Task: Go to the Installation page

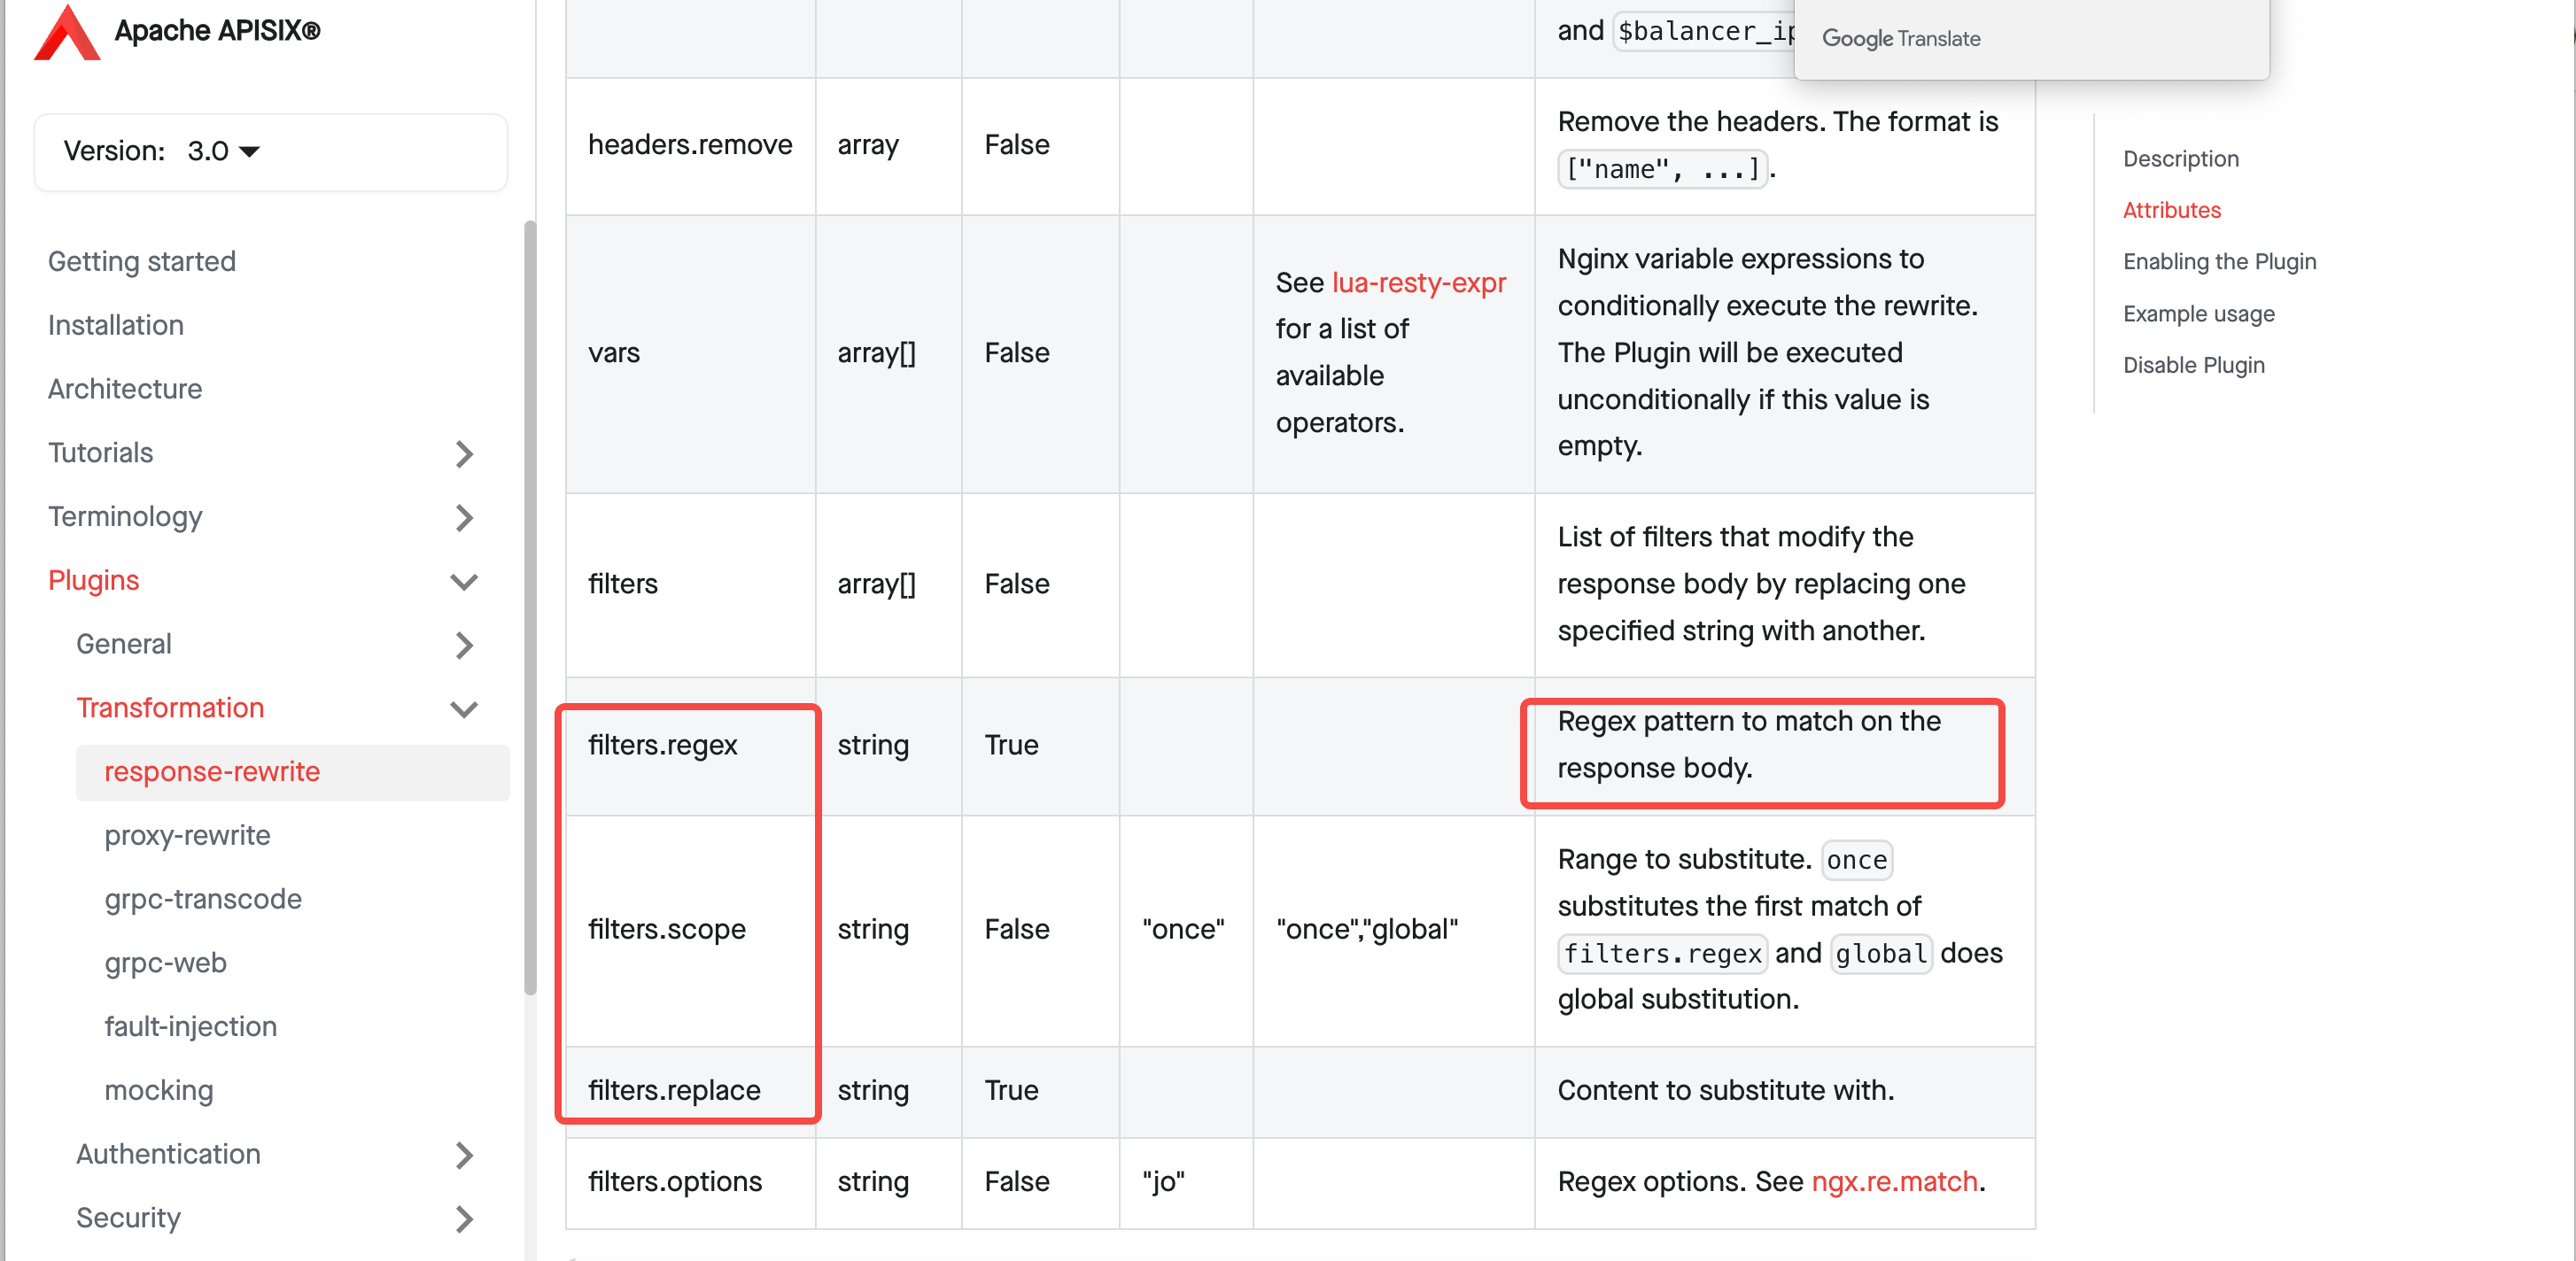Action: tap(116, 325)
